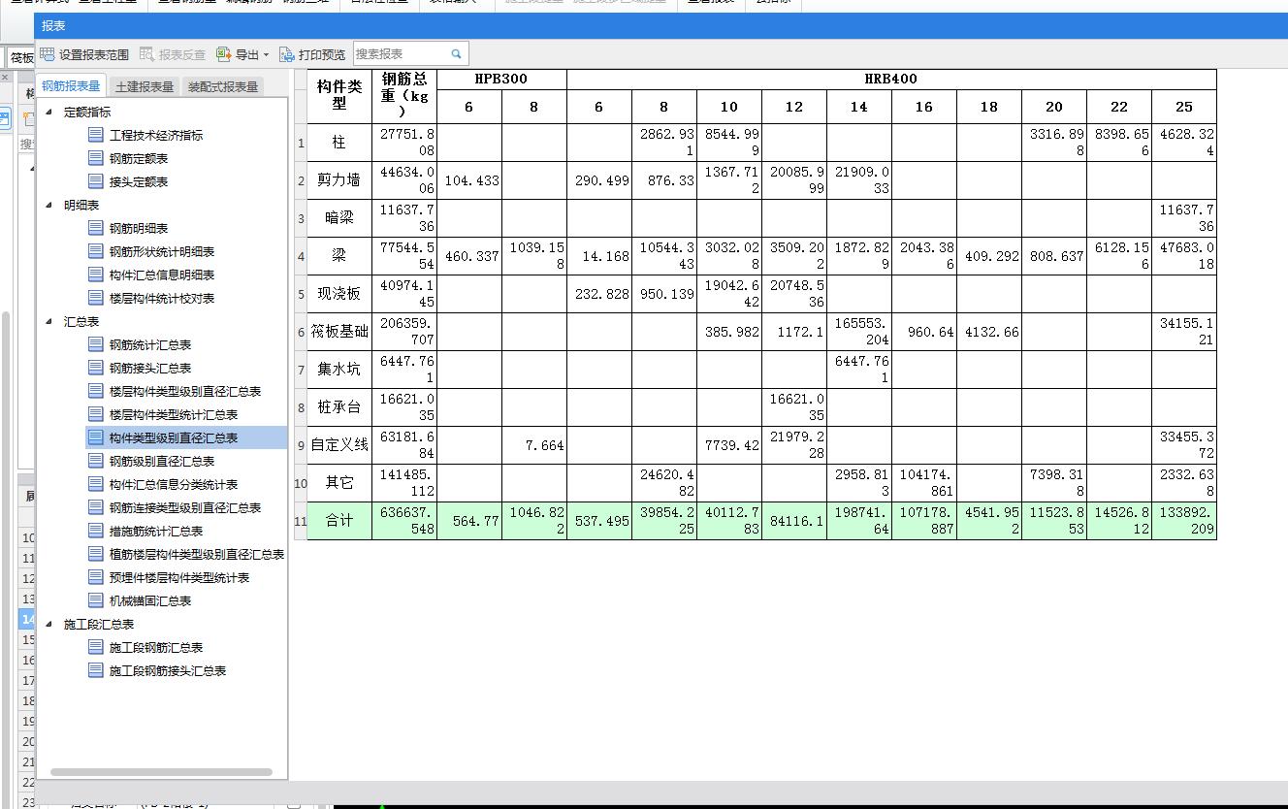Click cell value 7.664 in 自定义线 row

[x=534, y=445]
